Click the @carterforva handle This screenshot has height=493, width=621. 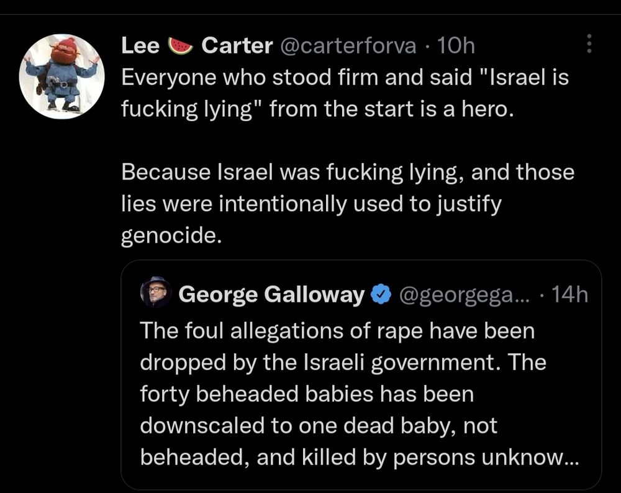tap(350, 45)
